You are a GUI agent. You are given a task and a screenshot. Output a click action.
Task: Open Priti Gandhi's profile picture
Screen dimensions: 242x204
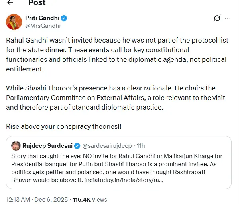[x=14, y=22]
